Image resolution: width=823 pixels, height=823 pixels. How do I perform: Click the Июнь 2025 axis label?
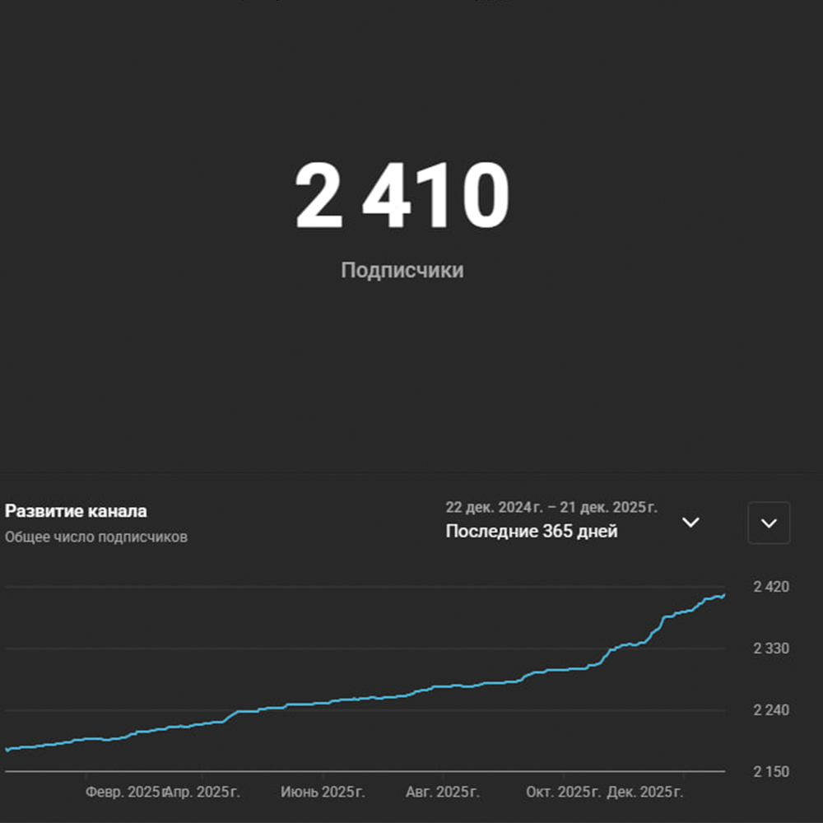323,793
